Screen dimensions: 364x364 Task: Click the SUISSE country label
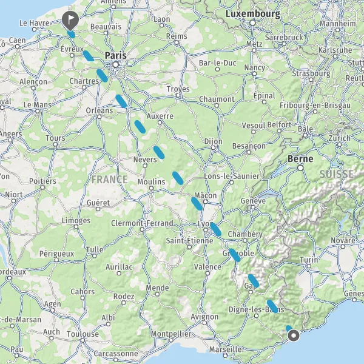click(337, 174)
